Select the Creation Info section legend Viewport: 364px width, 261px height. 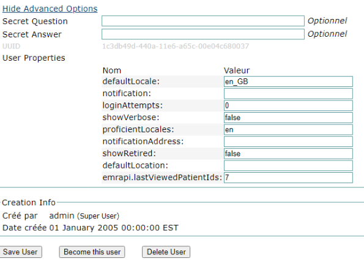[29, 203]
